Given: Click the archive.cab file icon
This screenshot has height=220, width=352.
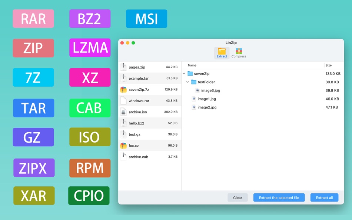Looking at the screenshot, I should click(x=123, y=156).
